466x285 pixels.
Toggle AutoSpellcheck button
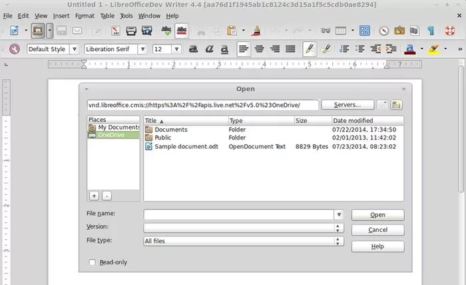tap(182, 31)
